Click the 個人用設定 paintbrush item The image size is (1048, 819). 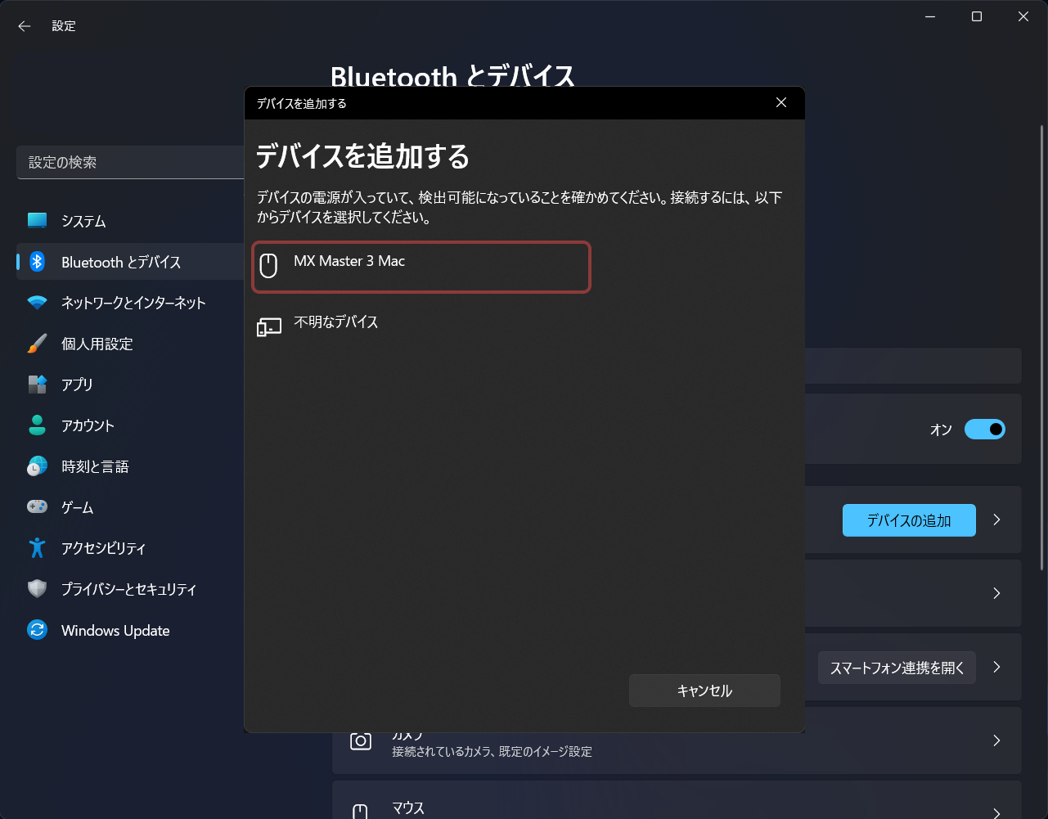pos(97,344)
